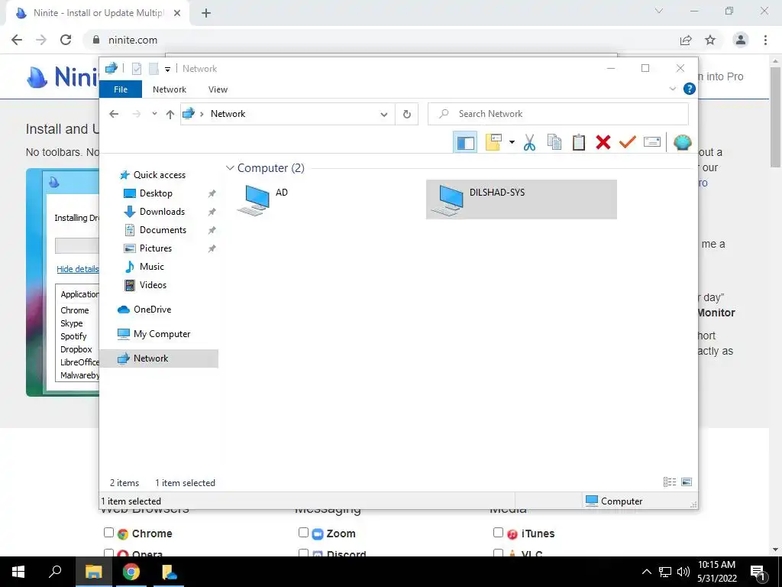Screen dimensions: 782x587
Task: Open Customize Quick Access Toolbar dropdown
Action: pos(167,69)
